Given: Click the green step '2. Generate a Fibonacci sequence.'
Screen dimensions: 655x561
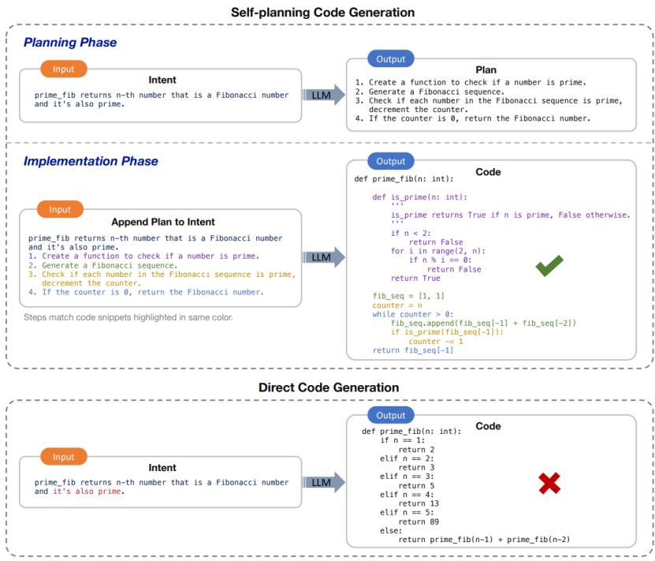Looking at the screenshot, I should coord(102,265).
